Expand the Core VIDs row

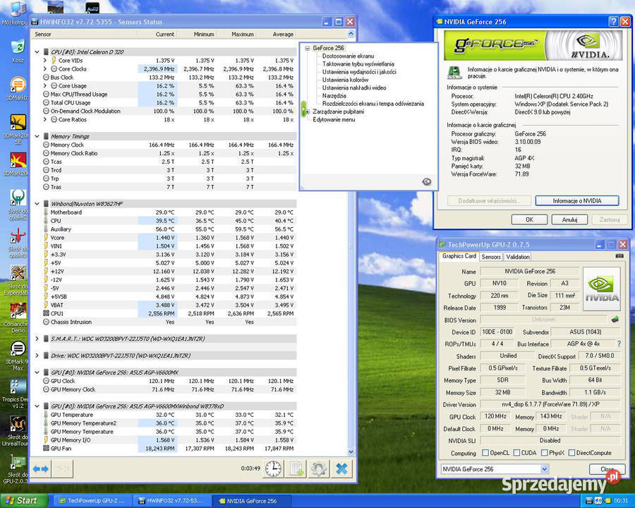45,61
